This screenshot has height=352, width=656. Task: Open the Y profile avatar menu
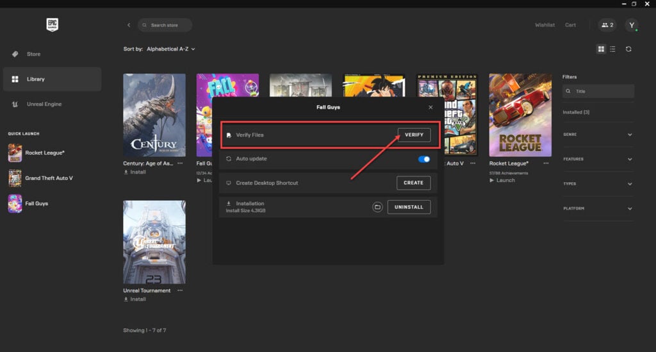[632, 25]
